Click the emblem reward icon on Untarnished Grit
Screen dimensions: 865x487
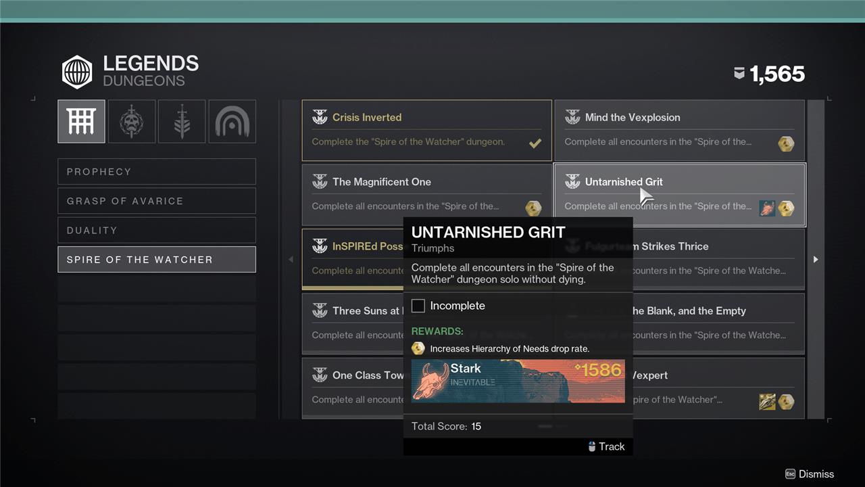click(x=767, y=208)
